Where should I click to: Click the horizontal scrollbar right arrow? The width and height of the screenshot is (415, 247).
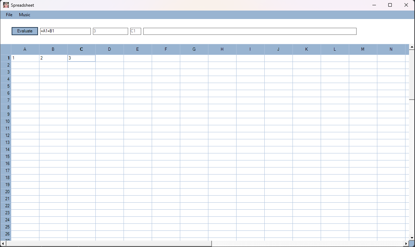coord(406,243)
